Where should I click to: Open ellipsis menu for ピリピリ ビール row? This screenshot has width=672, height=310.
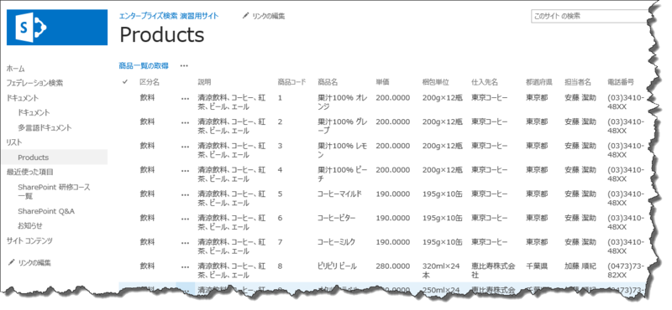(185, 266)
